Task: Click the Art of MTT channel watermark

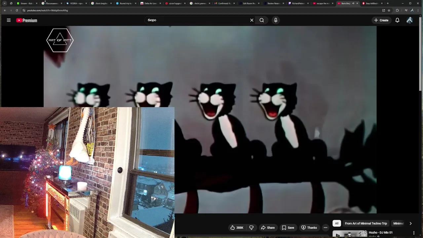Action: 60,40
